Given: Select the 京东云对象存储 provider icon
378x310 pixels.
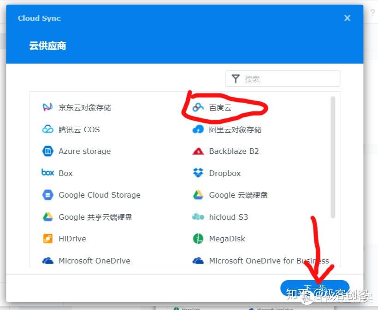Looking at the screenshot, I should (47, 107).
